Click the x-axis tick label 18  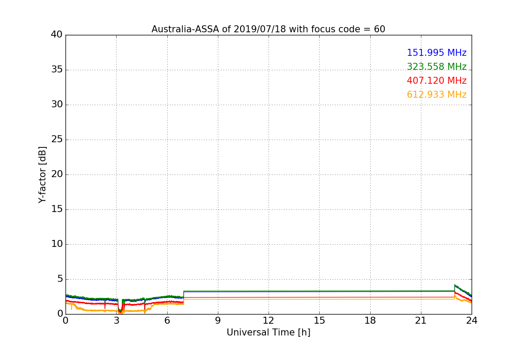coord(370,321)
